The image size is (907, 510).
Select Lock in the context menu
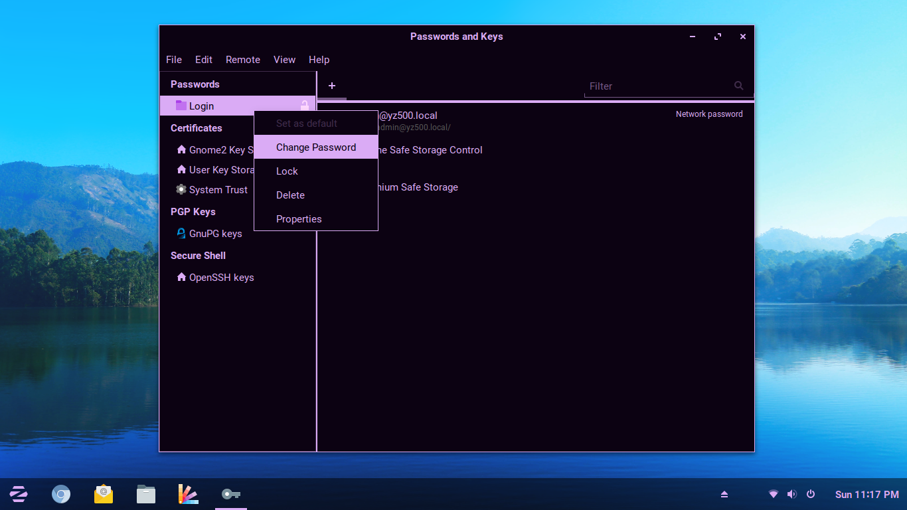point(287,171)
